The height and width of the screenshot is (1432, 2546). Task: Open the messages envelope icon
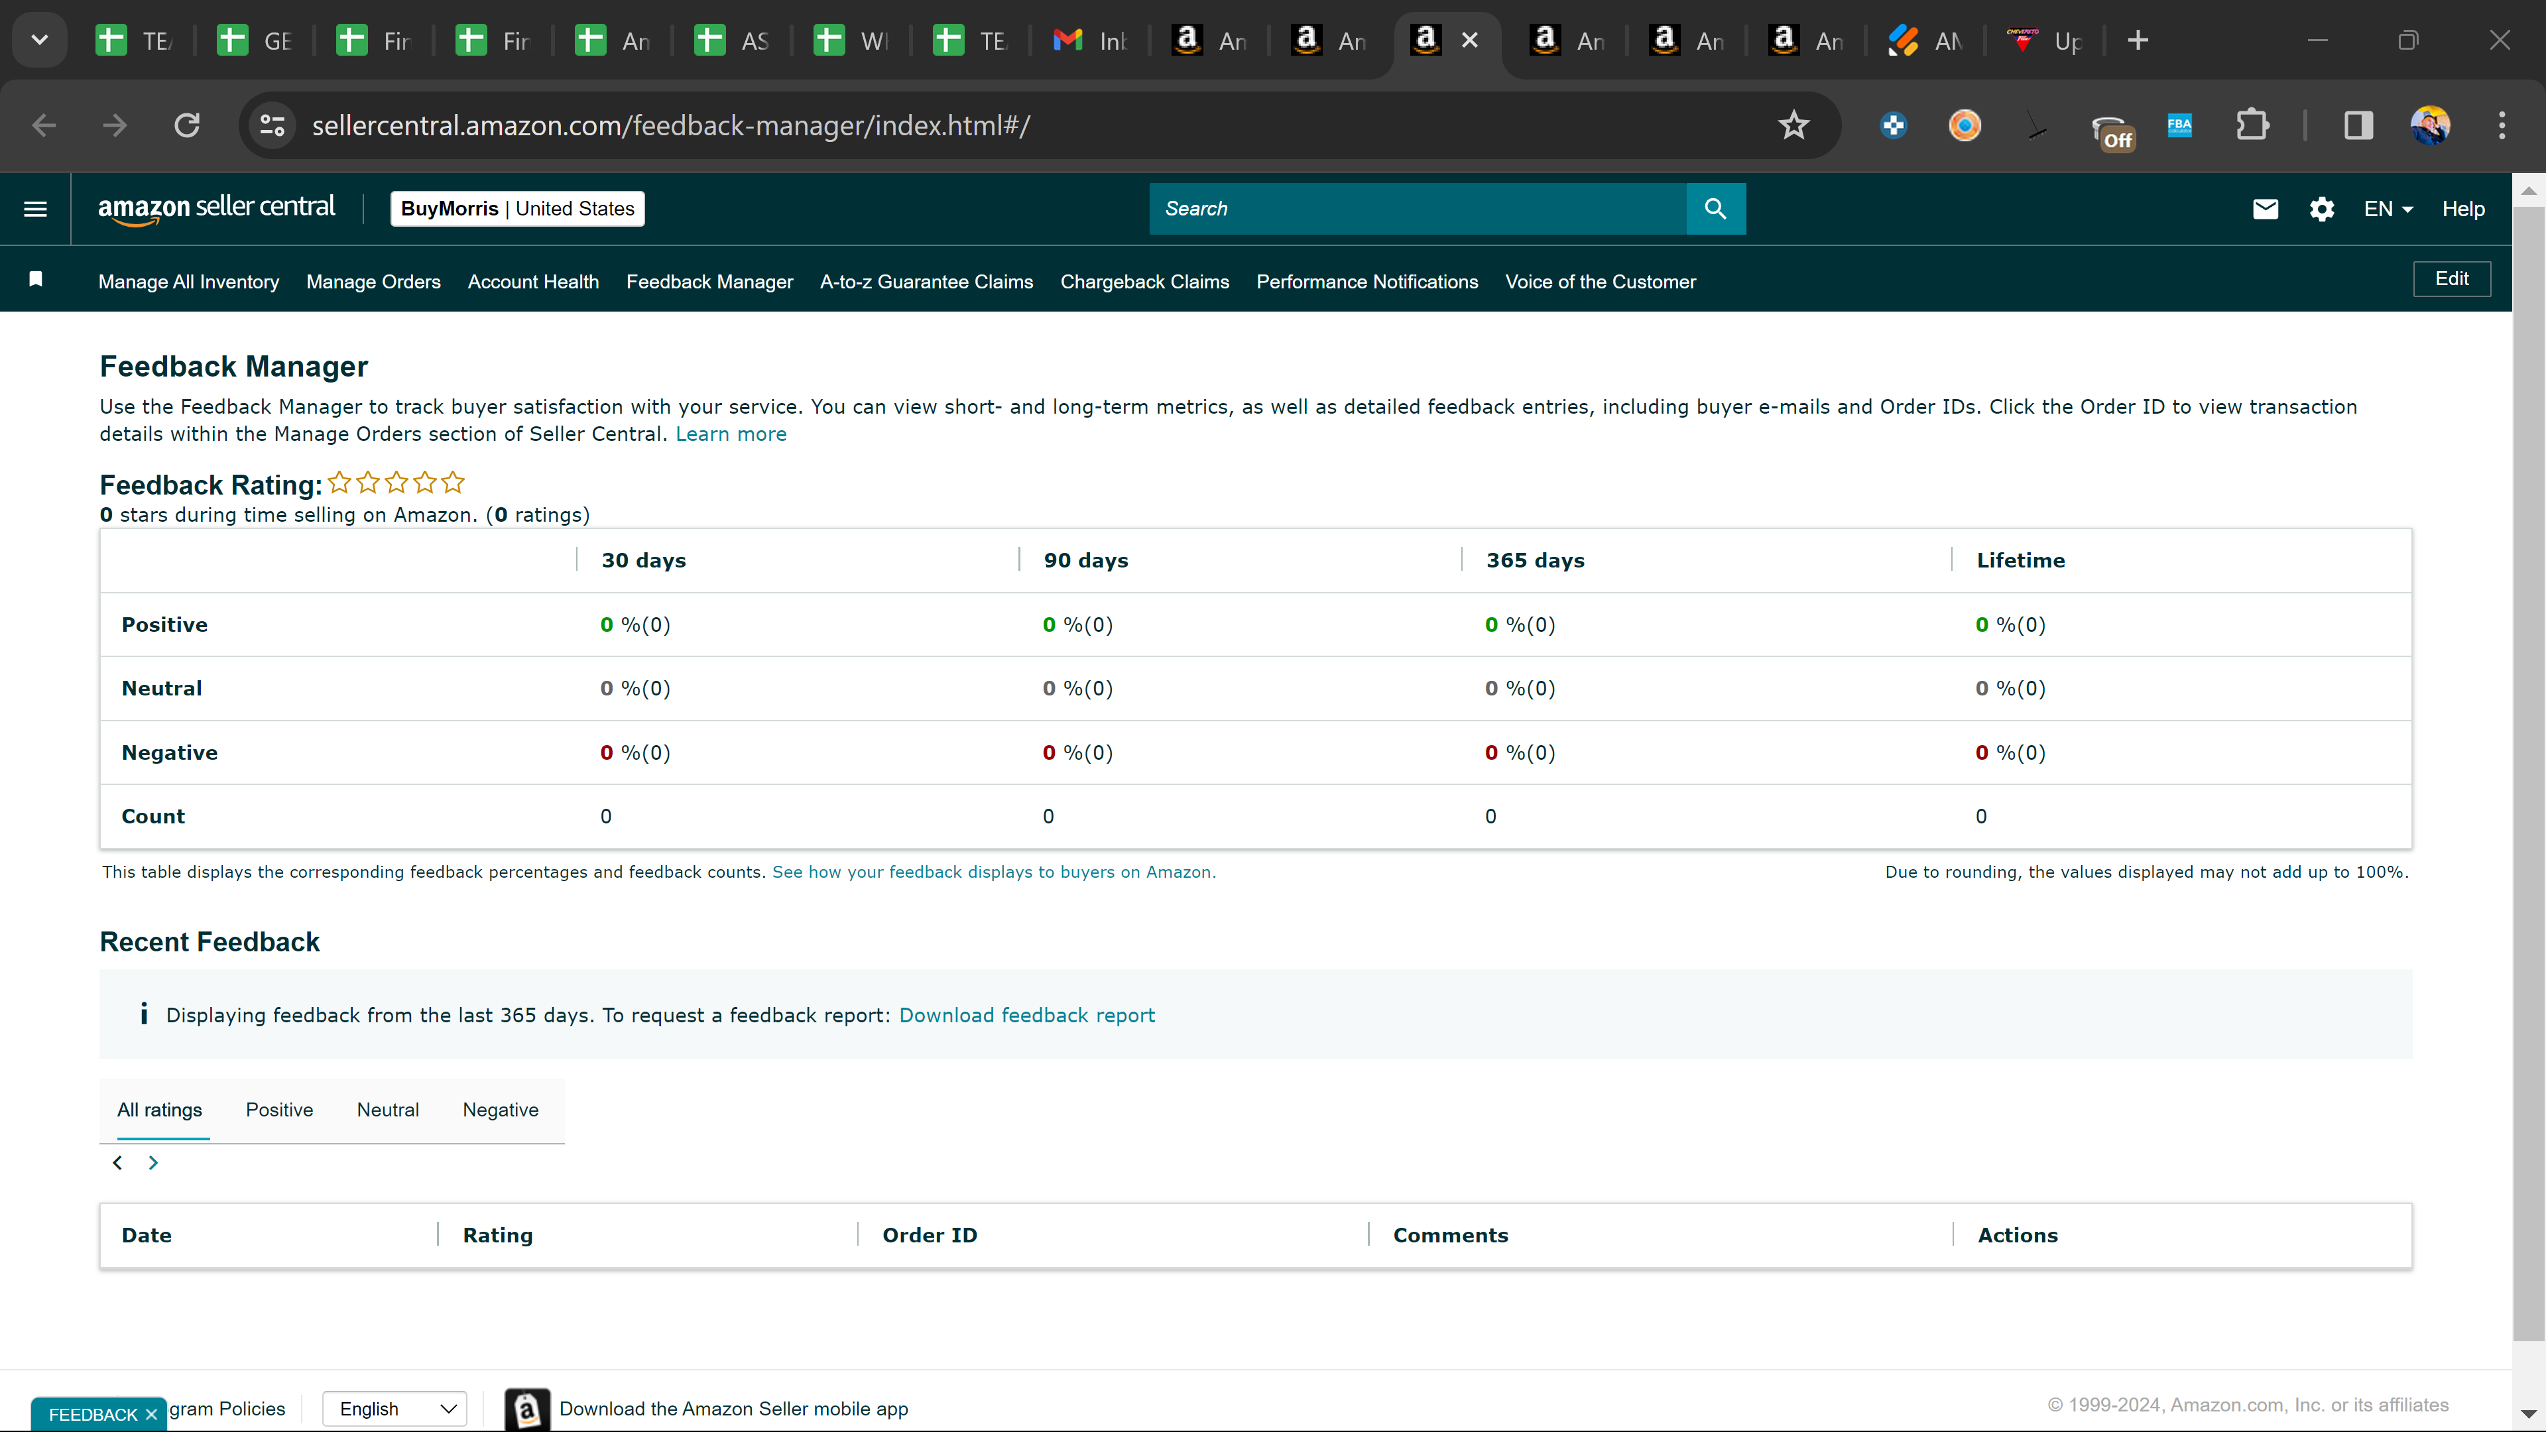tap(2266, 209)
